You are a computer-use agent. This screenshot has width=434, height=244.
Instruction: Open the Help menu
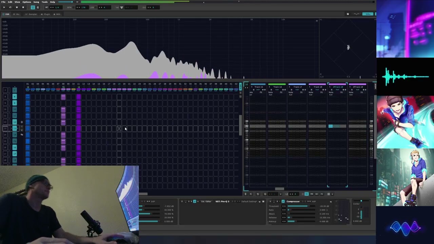[53, 2]
